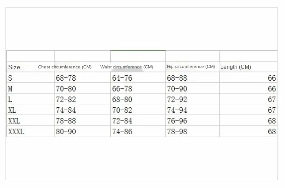
Task: Select the L size row label
Action: coord(10,99)
